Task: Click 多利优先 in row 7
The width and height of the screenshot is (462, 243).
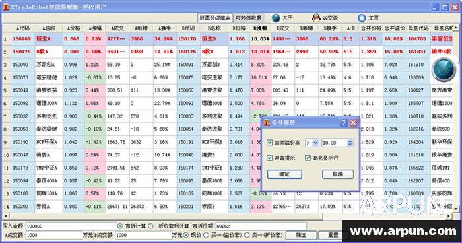Action: point(47,116)
